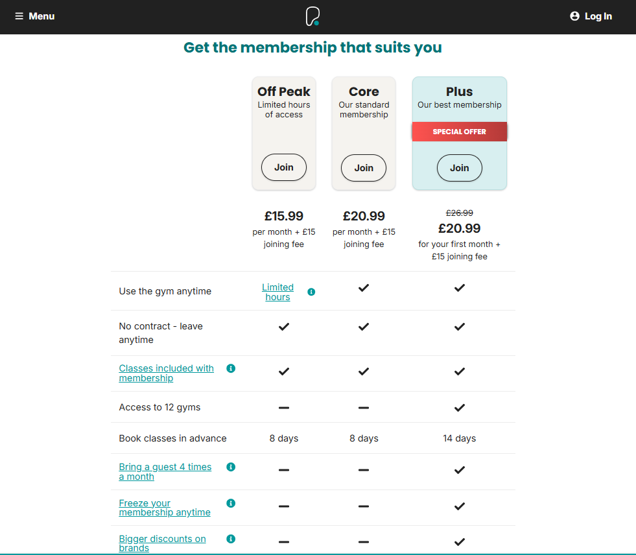636x555 pixels.
Task: Open the Bigger discounts on brands link
Action: (x=162, y=543)
